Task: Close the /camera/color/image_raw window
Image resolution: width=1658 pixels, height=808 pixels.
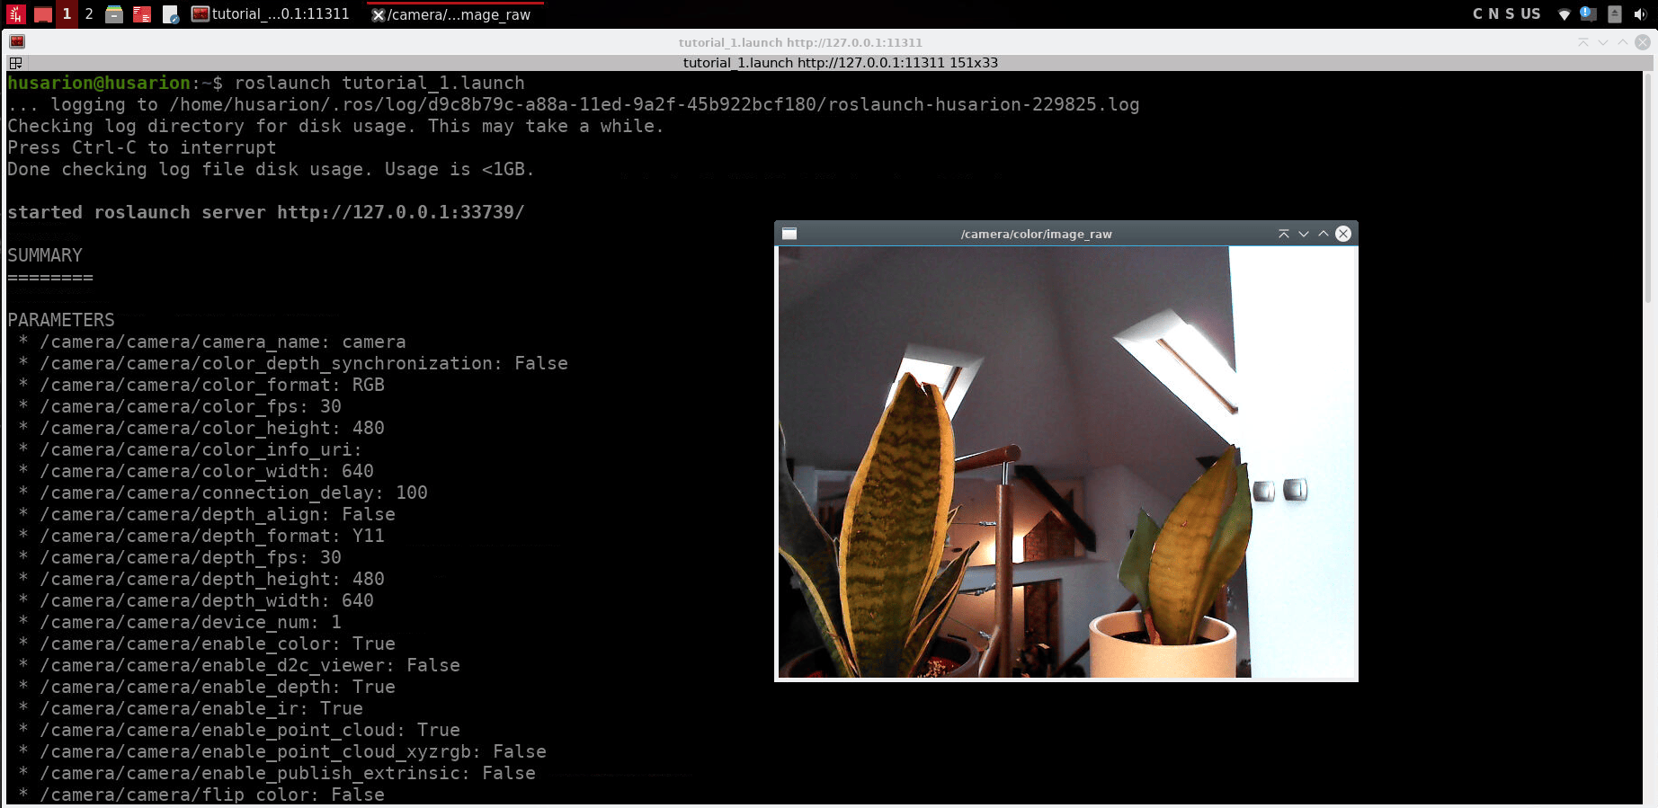Action: click(1343, 234)
